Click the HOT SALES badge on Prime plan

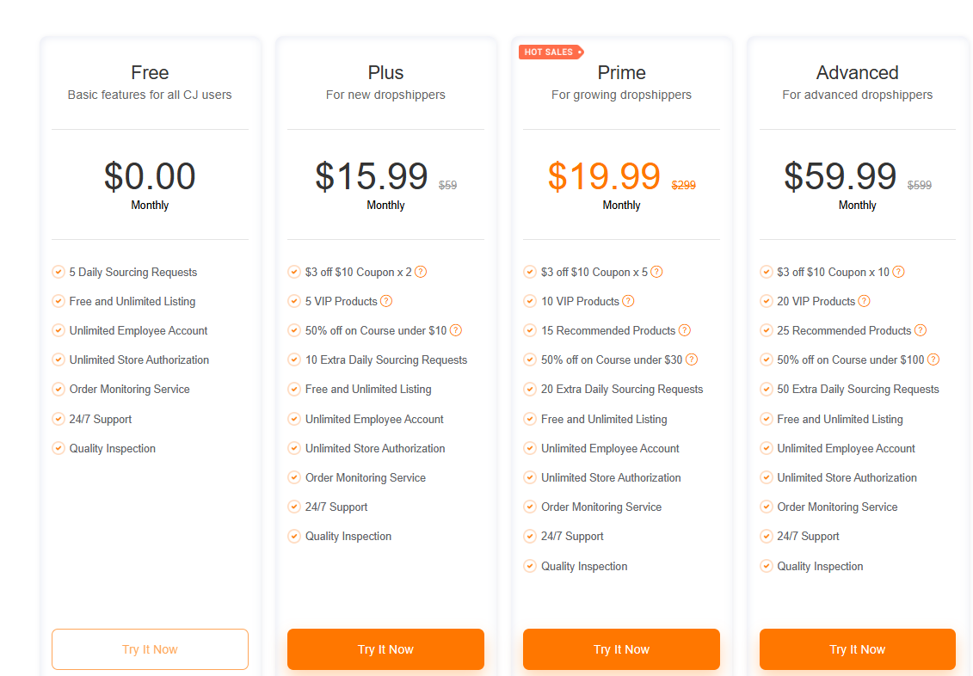point(551,52)
